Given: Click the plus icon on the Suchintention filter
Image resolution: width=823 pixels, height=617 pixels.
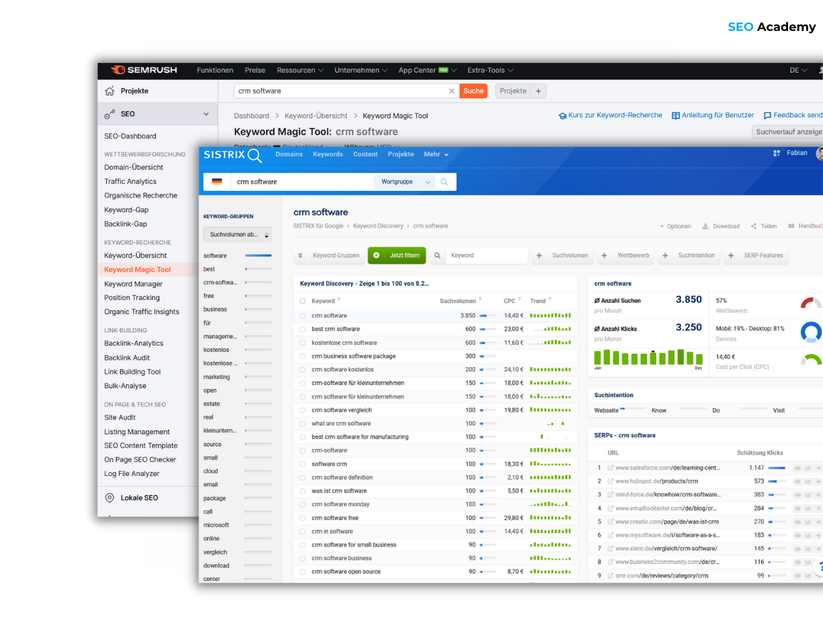Looking at the screenshot, I should 665,255.
